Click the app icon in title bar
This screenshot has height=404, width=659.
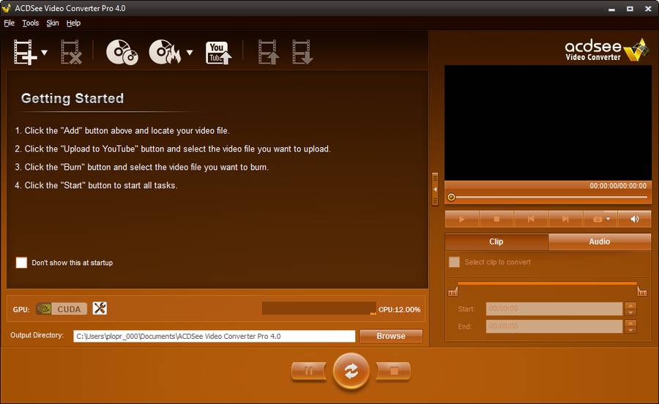[x=7, y=8]
